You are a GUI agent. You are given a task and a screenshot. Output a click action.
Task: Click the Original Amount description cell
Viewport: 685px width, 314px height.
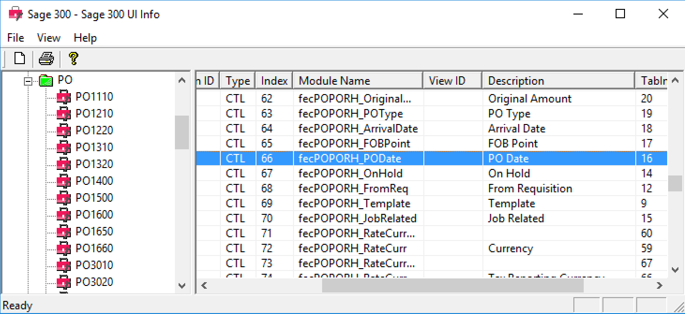(558, 99)
